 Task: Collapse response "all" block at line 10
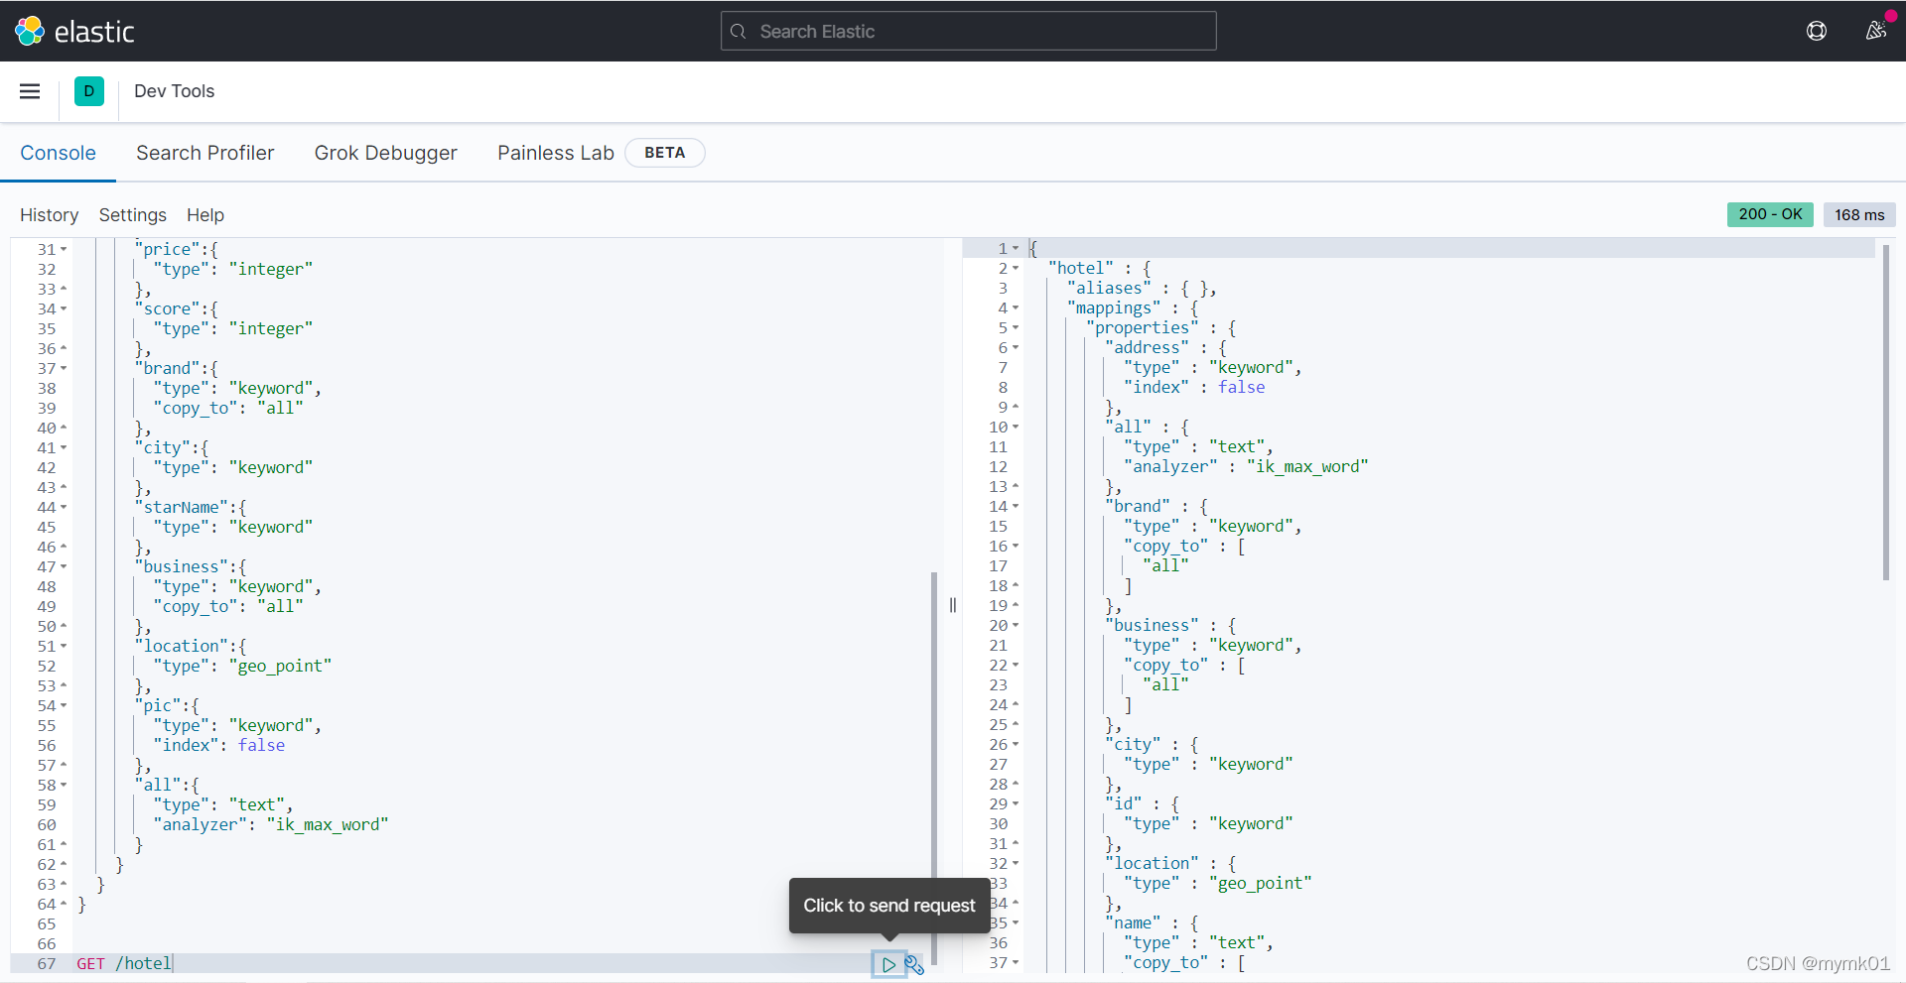pos(1016,428)
